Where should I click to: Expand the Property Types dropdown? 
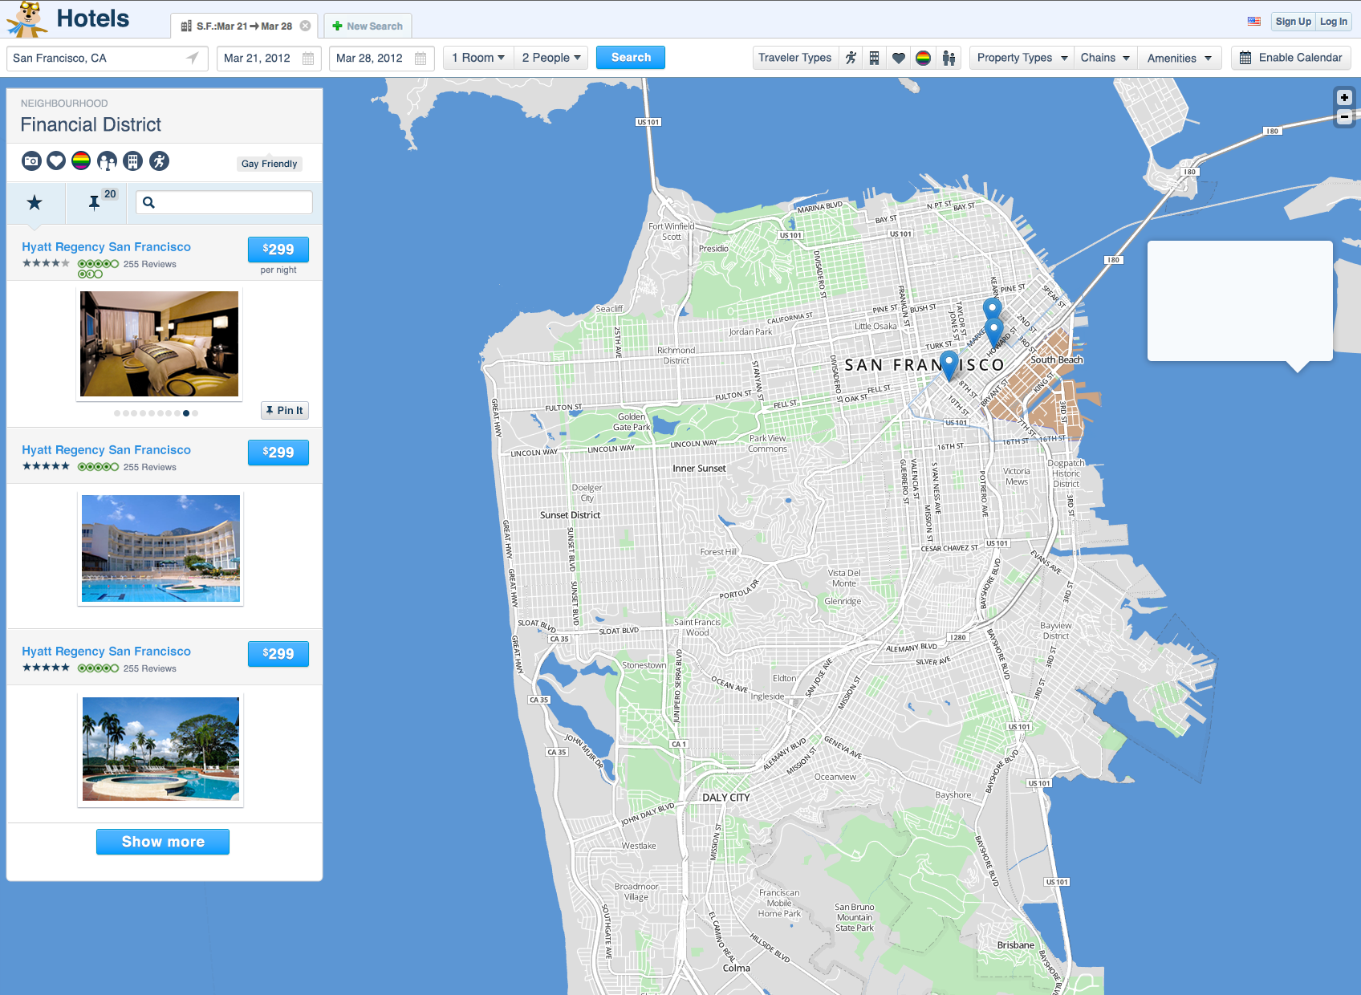pyautogui.click(x=1022, y=58)
